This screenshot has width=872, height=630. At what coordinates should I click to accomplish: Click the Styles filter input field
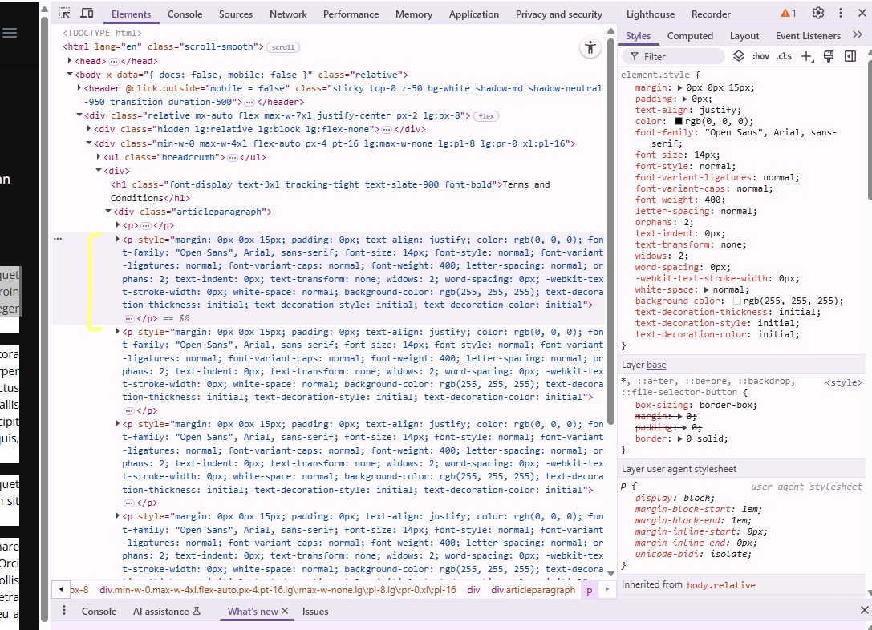674,56
